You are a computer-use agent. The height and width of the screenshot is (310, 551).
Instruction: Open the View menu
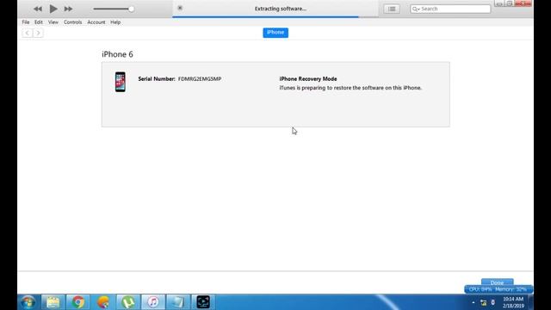pyautogui.click(x=53, y=22)
